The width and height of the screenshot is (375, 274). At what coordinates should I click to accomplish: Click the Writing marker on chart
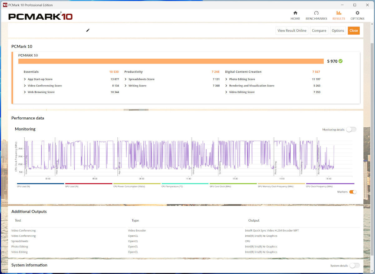pyautogui.click(x=194, y=171)
